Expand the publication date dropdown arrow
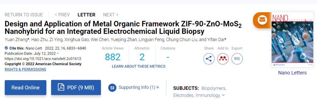The width and height of the screenshot is (317, 108). pos(58,53)
